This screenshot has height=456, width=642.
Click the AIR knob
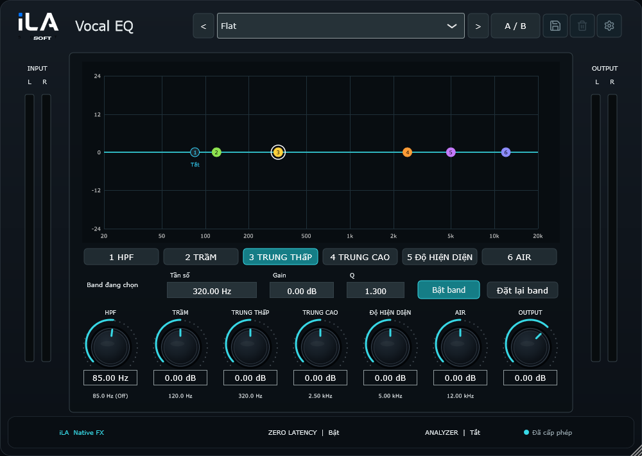coord(460,347)
